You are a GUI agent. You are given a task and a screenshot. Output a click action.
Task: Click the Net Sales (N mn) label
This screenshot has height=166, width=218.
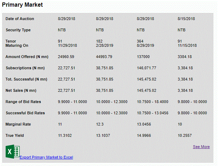21,90
